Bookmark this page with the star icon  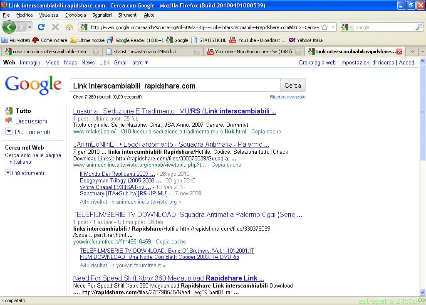coord(324,27)
